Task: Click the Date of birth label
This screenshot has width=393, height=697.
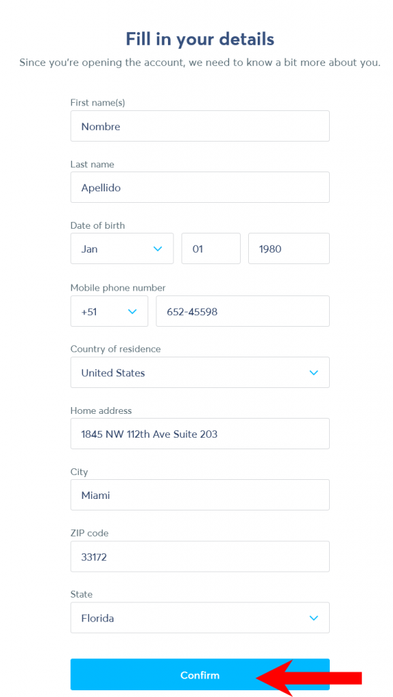Action: pyautogui.click(x=98, y=226)
